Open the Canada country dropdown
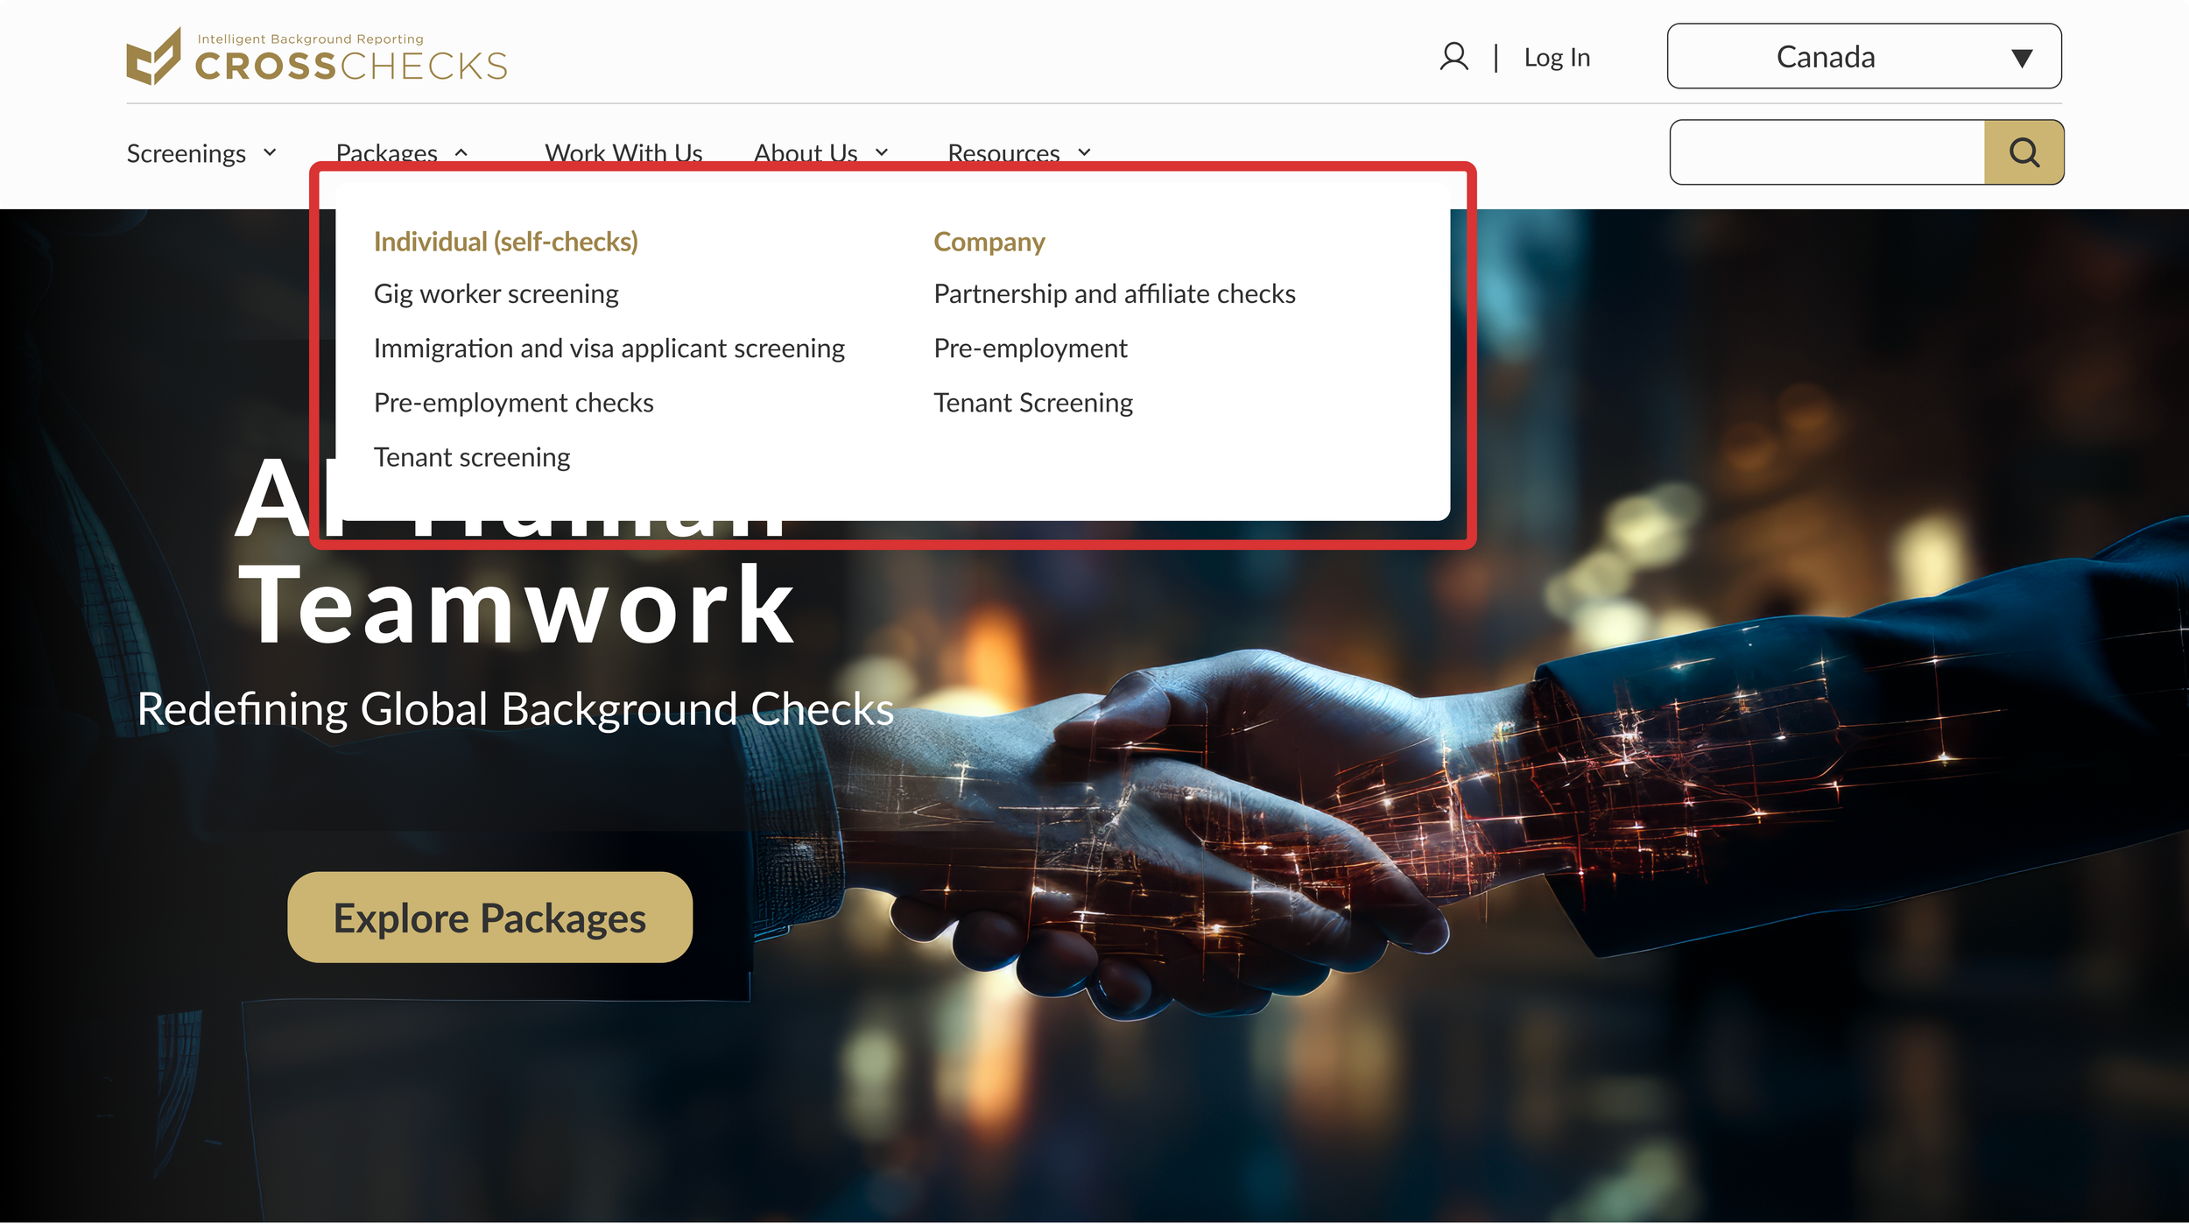The image size is (2189, 1224). (1863, 57)
